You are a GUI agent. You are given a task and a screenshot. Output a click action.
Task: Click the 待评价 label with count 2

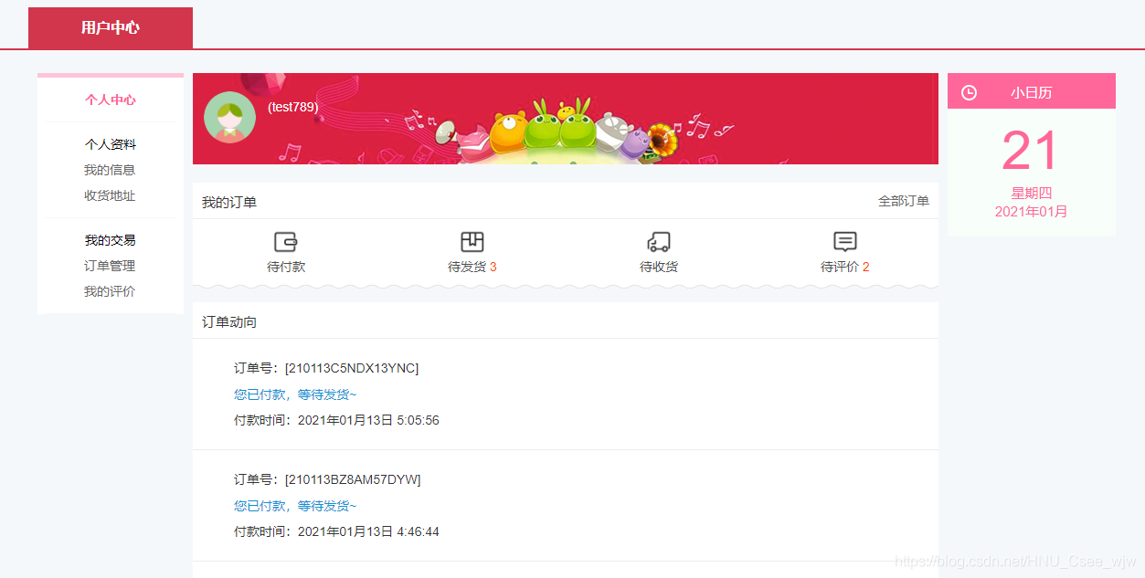[x=845, y=267]
